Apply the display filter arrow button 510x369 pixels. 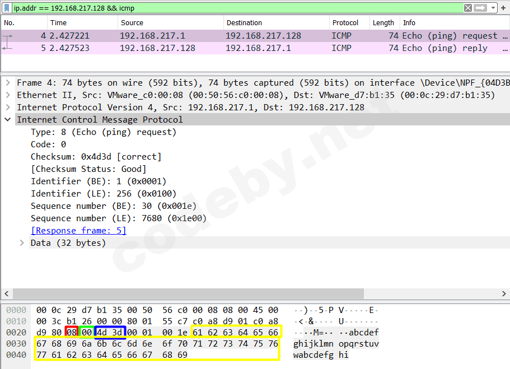480,8
